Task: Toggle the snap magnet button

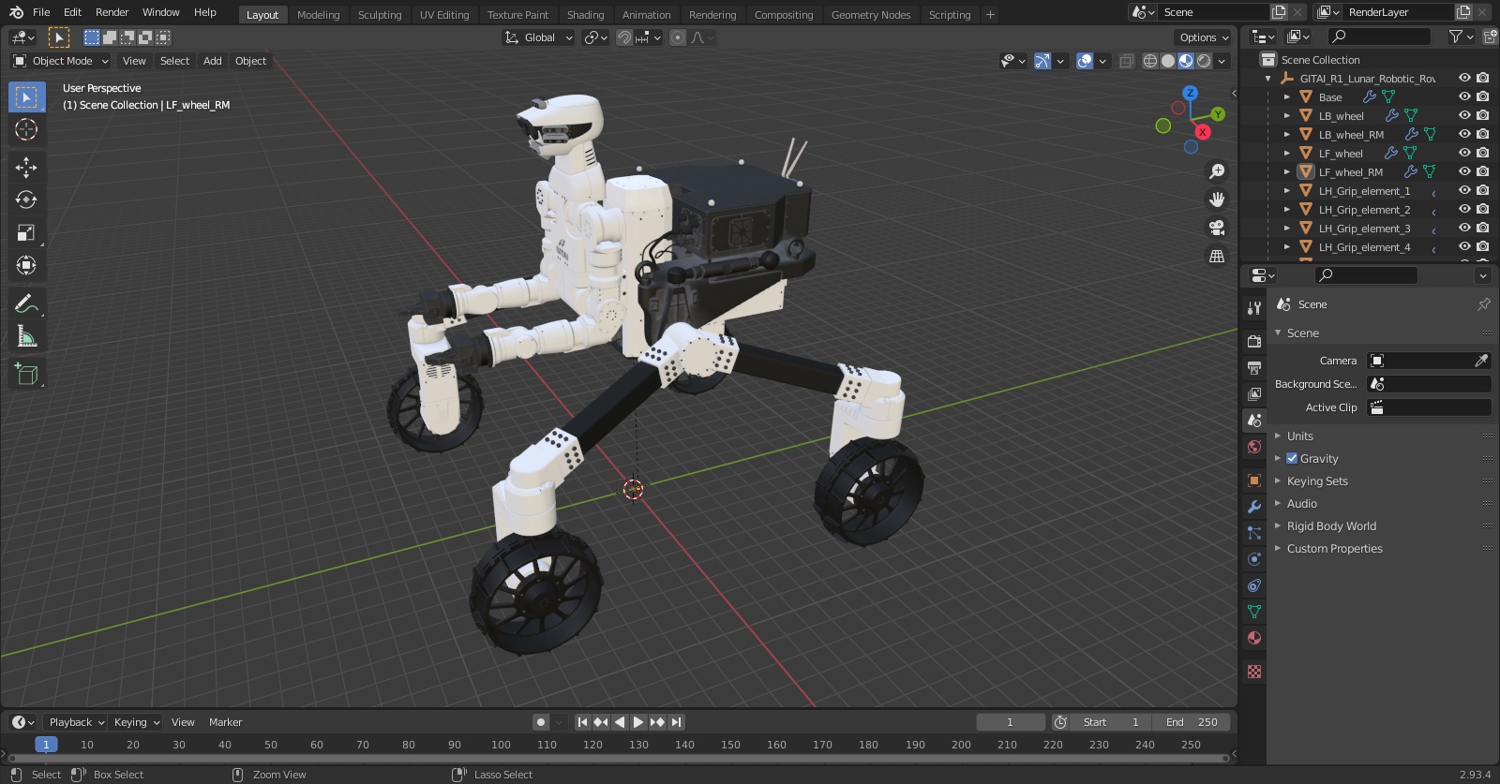Action: 623,37
